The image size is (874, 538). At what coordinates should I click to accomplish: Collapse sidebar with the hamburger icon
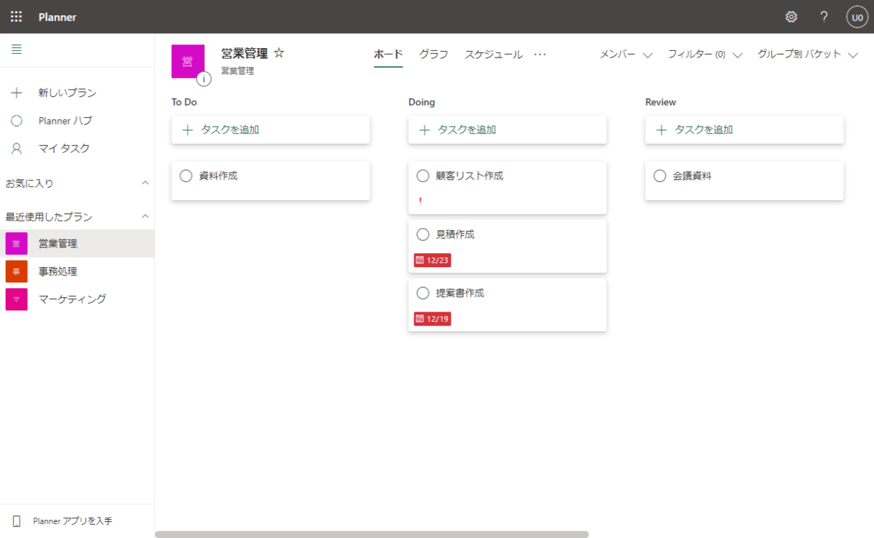point(17,50)
